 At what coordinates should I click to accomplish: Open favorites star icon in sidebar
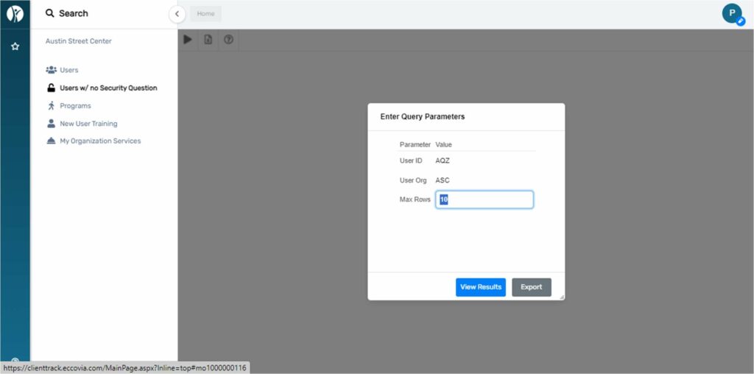pos(15,46)
